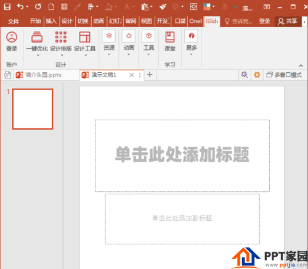Click the orange gear settings icon

(x=257, y=75)
